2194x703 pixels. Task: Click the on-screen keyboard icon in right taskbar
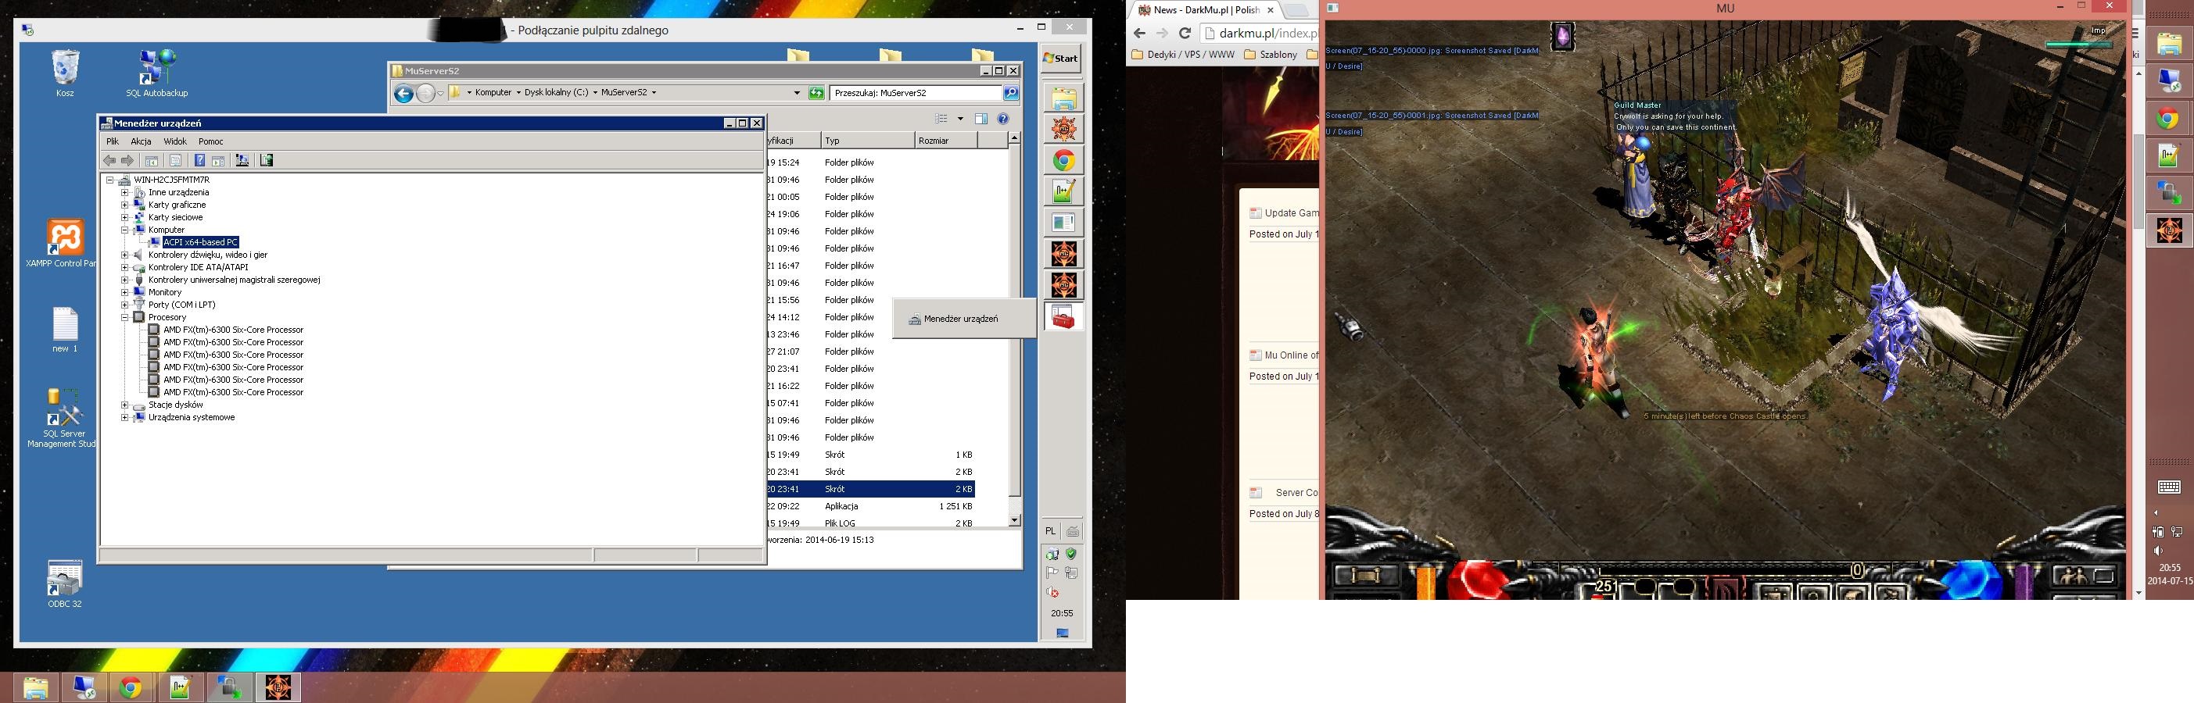click(x=2168, y=487)
